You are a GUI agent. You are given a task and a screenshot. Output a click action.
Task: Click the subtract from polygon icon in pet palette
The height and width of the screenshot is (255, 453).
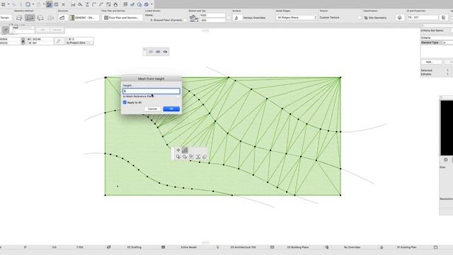pyautogui.click(x=185, y=157)
